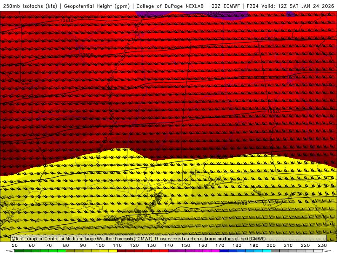The width and height of the screenshot is (337, 253).
Task: Click the 'Valid: 12Z SAT JAN 24 2026' text
Action: [298, 6]
